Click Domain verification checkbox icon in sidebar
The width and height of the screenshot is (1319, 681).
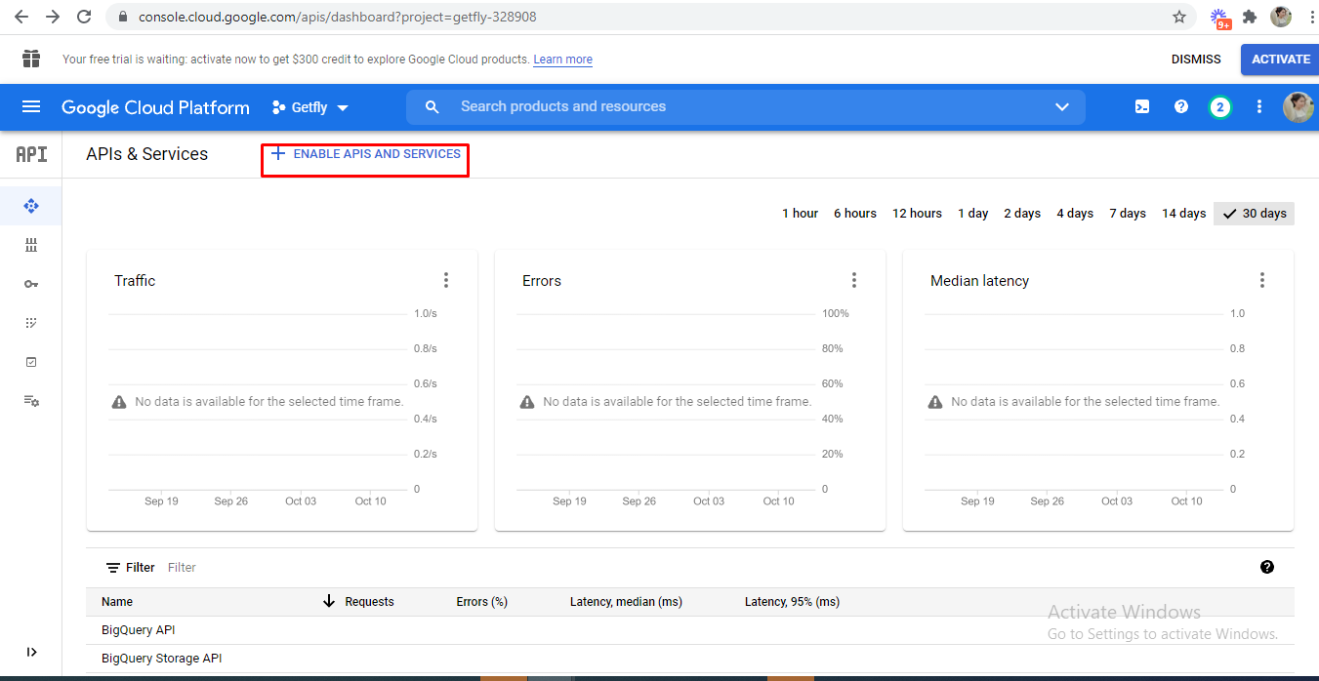[31, 362]
